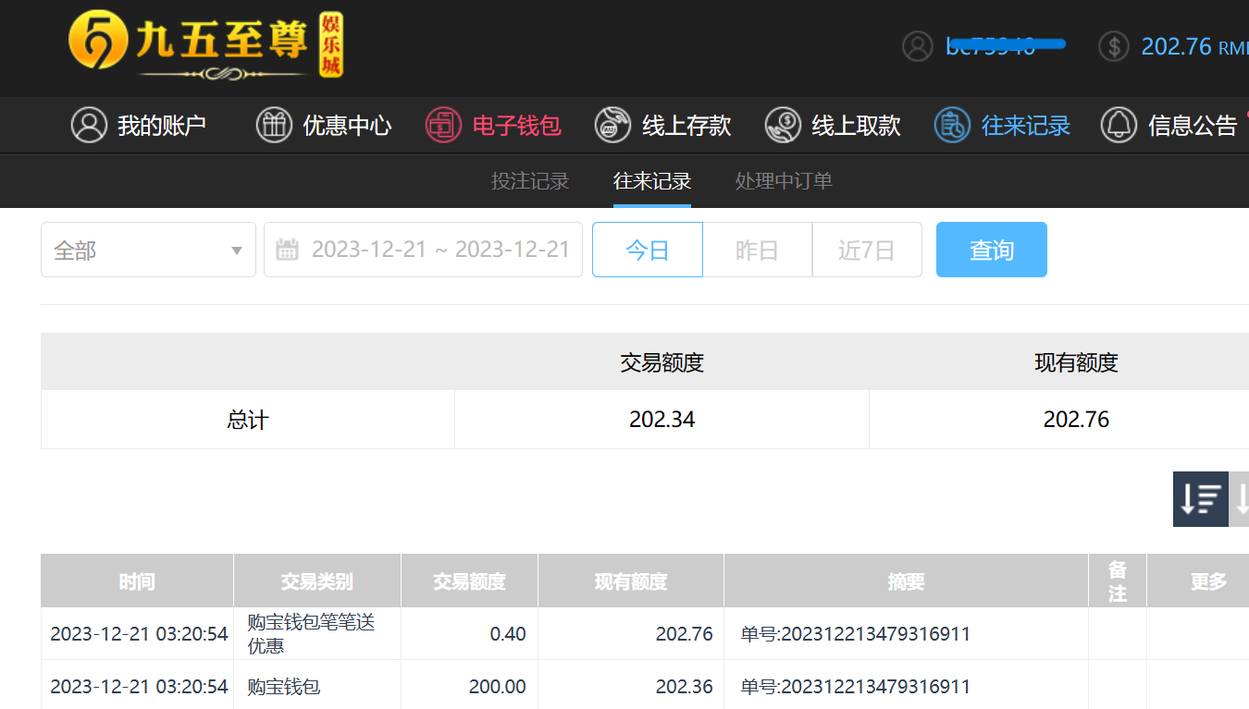Image resolution: width=1249 pixels, height=709 pixels.
Task: Click the 查询 button
Action: (x=992, y=250)
